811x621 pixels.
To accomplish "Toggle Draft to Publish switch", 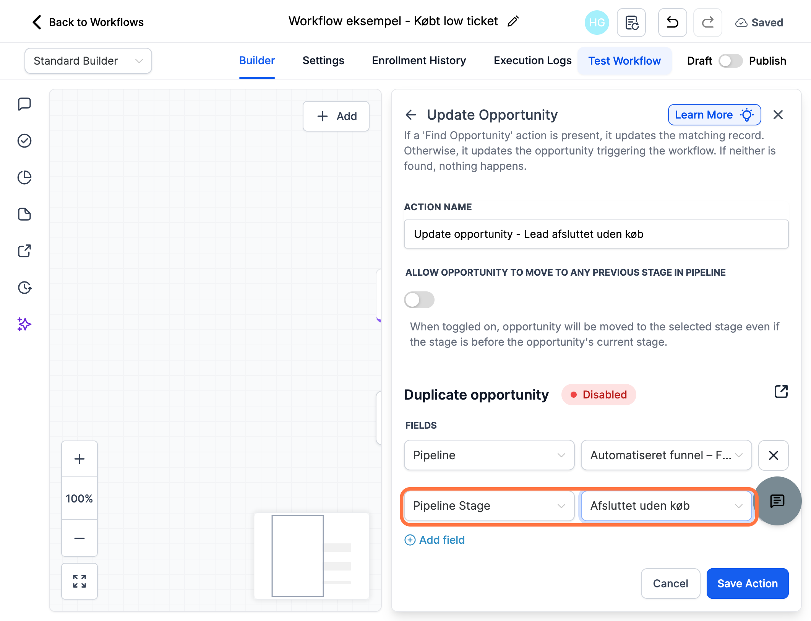I will (x=730, y=61).
